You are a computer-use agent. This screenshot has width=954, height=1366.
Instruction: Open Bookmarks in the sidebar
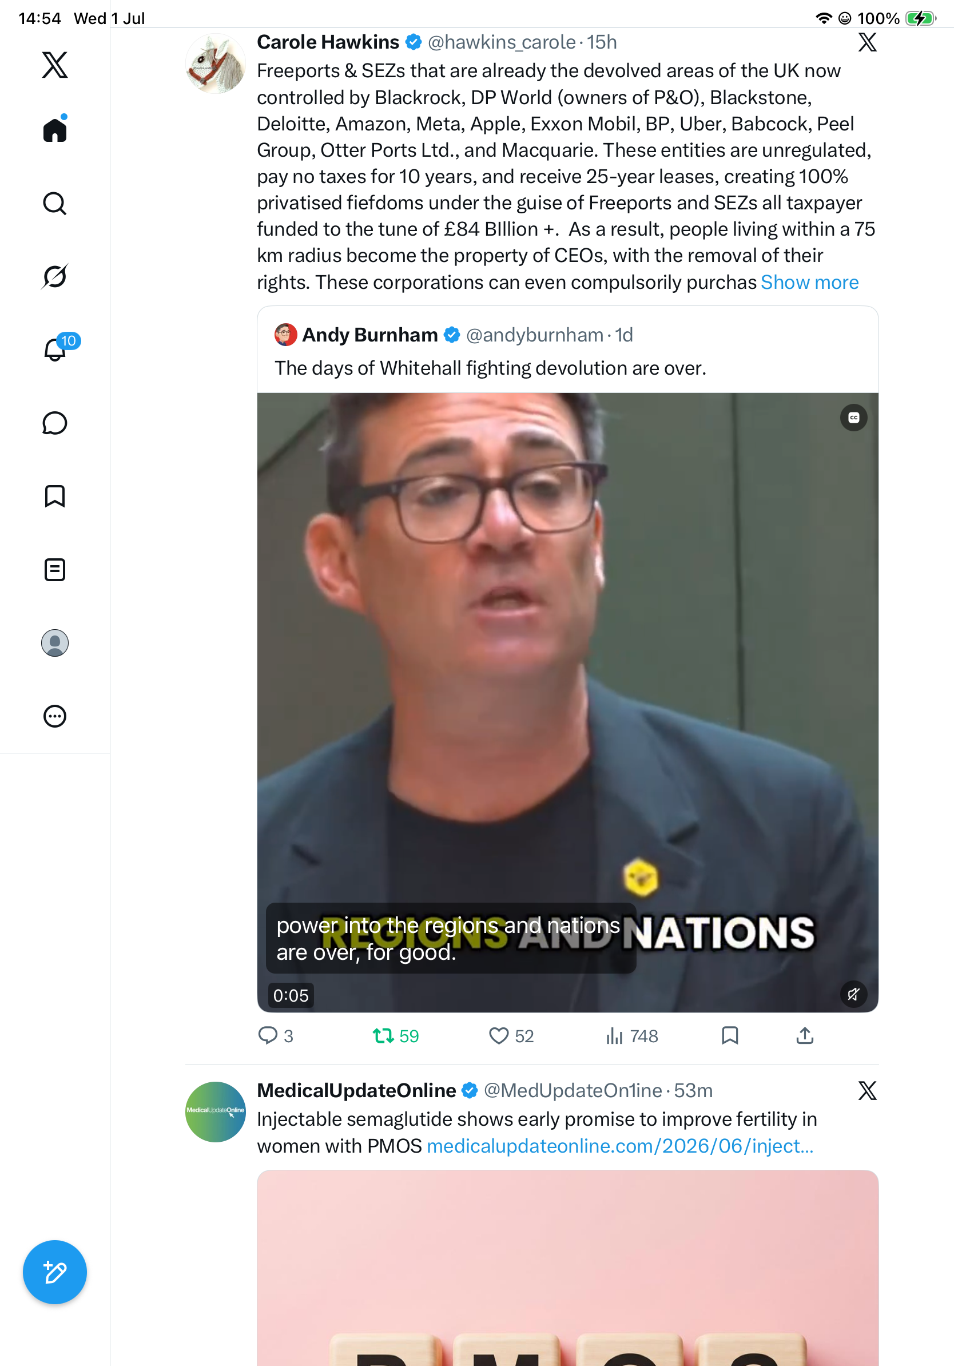[x=55, y=496]
